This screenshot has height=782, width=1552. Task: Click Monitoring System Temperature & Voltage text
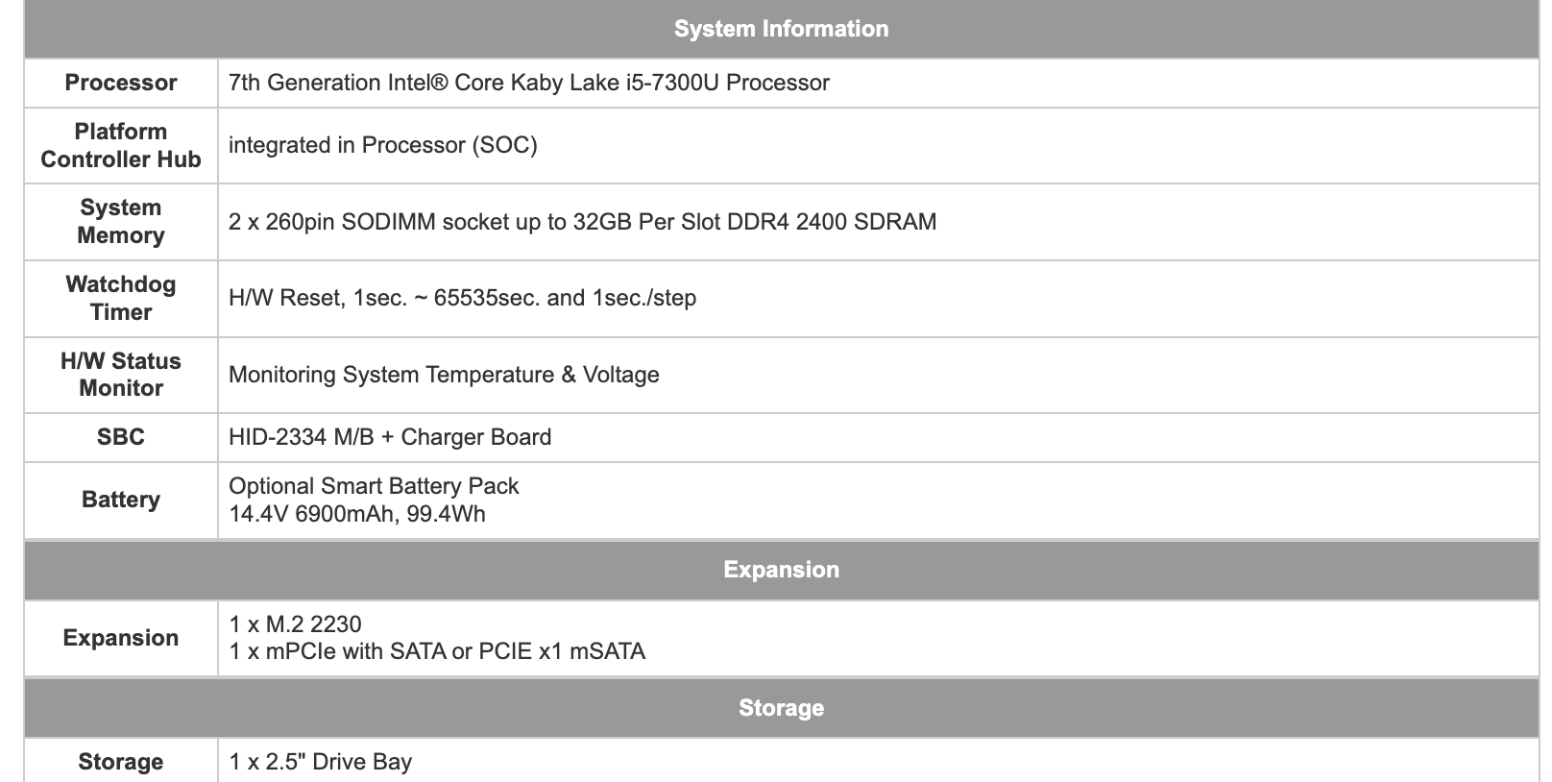click(x=444, y=375)
